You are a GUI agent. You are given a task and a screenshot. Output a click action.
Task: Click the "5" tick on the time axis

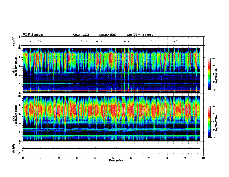113,158
